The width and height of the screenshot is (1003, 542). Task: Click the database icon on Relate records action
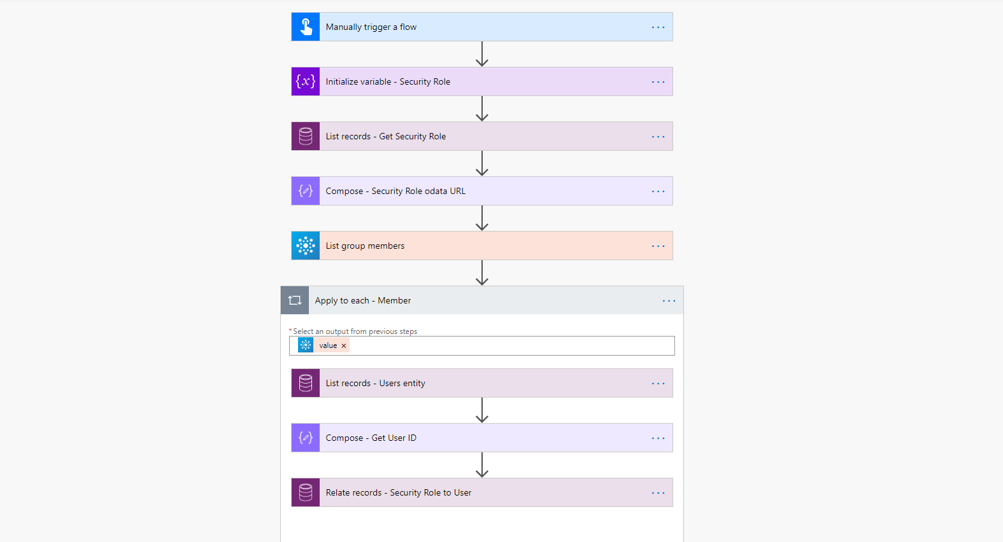pyautogui.click(x=305, y=492)
